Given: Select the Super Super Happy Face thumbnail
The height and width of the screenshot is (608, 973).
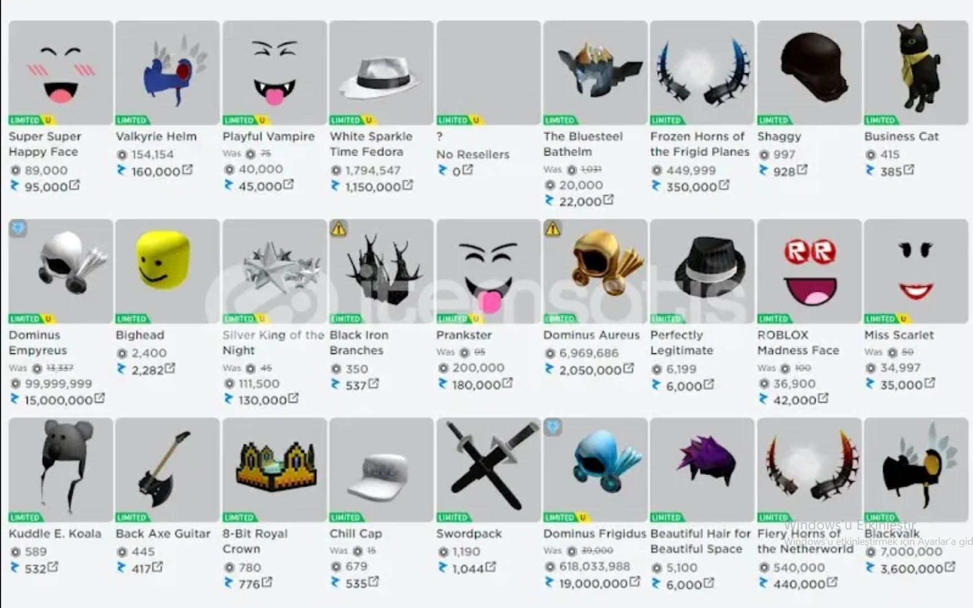Looking at the screenshot, I should tap(60, 73).
